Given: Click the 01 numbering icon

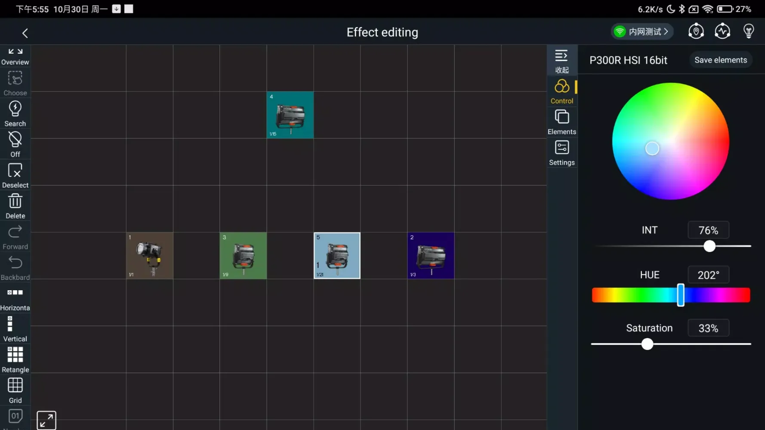Looking at the screenshot, I should tap(15, 416).
